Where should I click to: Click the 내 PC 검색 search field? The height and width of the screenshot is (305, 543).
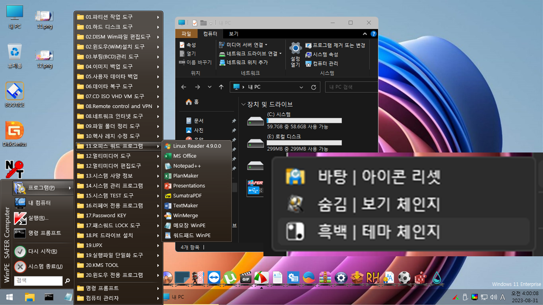(x=351, y=87)
